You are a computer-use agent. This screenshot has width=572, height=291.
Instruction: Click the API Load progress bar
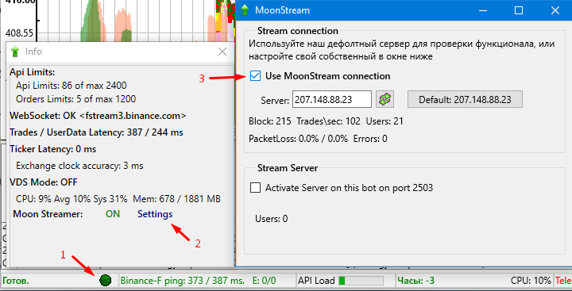click(x=361, y=281)
